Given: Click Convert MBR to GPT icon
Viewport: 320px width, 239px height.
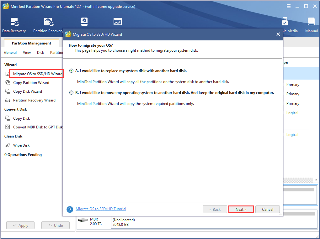Looking at the screenshot, I should tap(8, 127).
